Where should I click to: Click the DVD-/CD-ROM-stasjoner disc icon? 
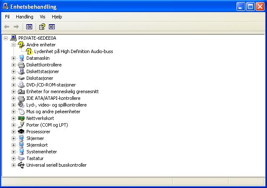click(21, 85)
